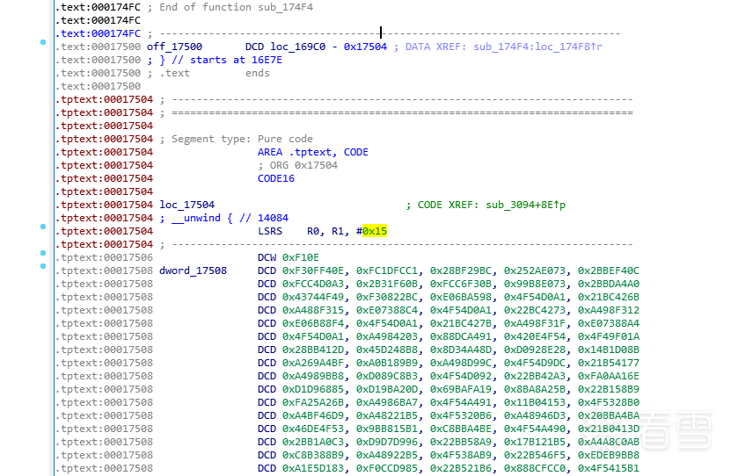Screen dimensions: 731x476
Task: Select the LSRS mnemonic
Action: [270, 231]
